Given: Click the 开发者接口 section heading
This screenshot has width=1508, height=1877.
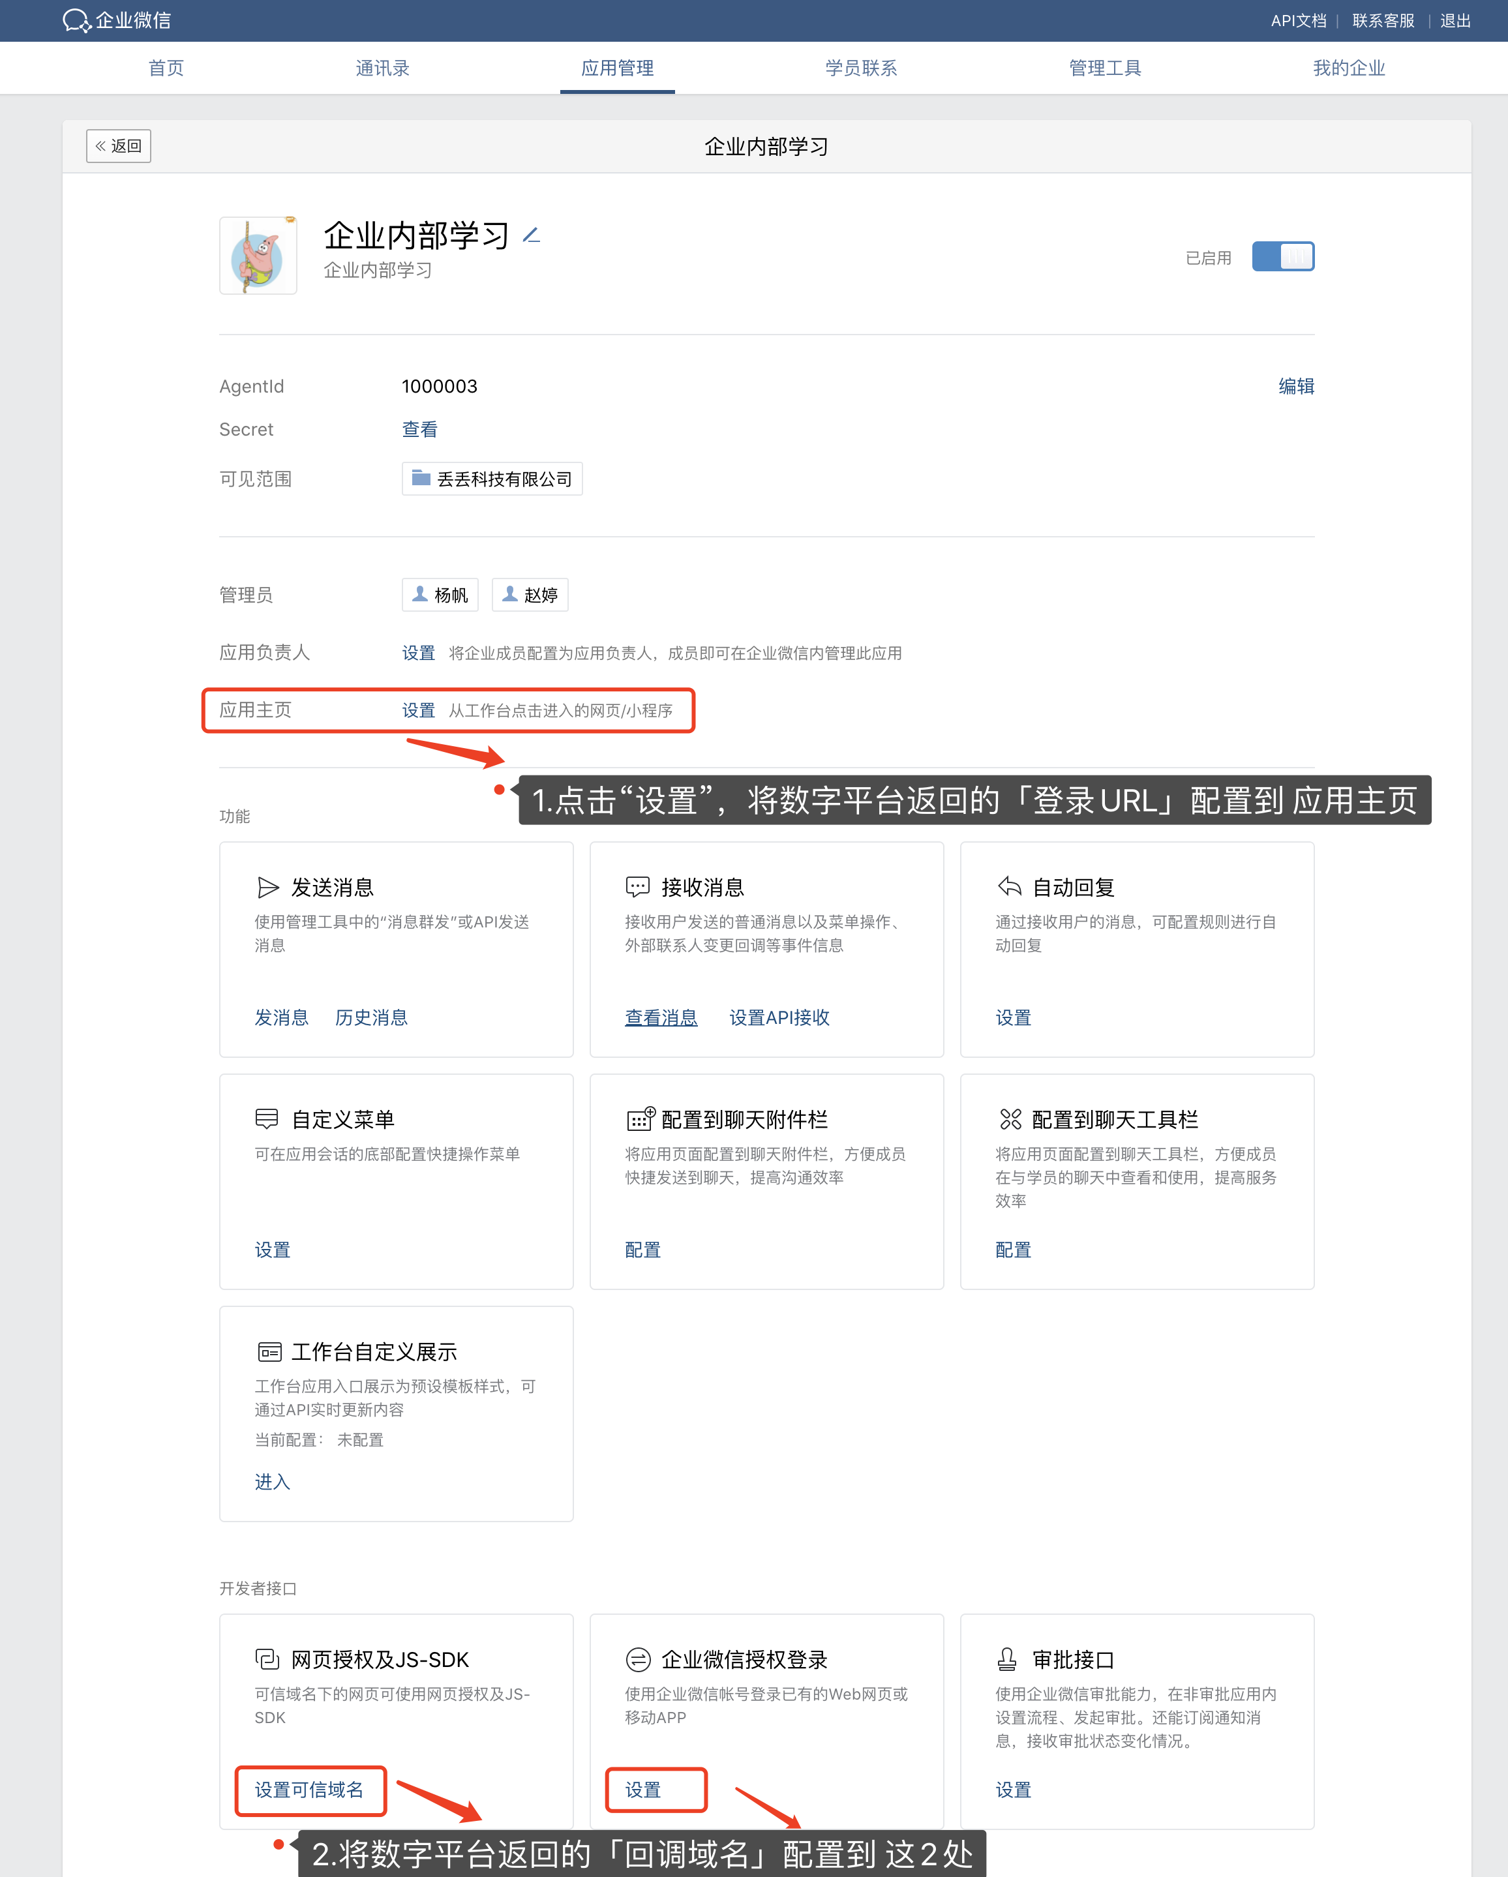Looking at the screenshot, I should [258, 1589].
